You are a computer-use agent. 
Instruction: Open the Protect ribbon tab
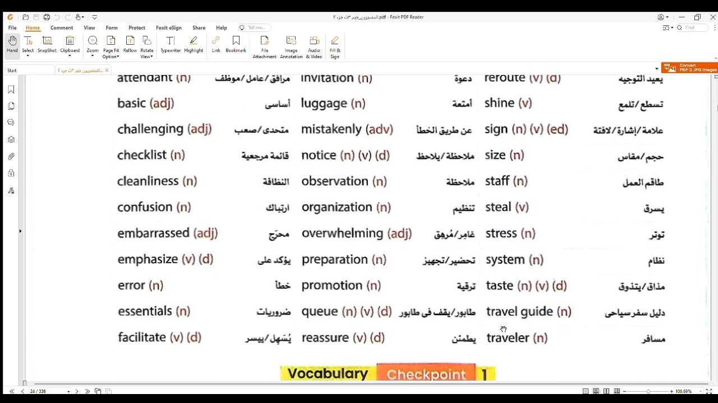[137, 27]
